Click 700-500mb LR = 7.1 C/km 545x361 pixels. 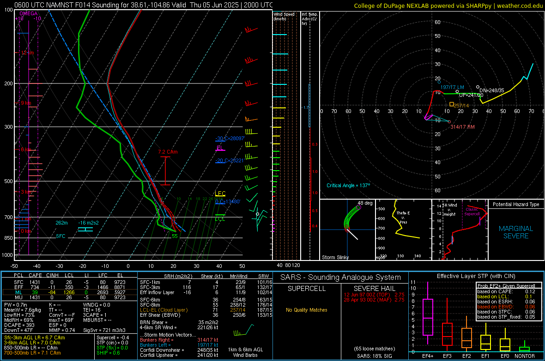(x=32, y=353)
